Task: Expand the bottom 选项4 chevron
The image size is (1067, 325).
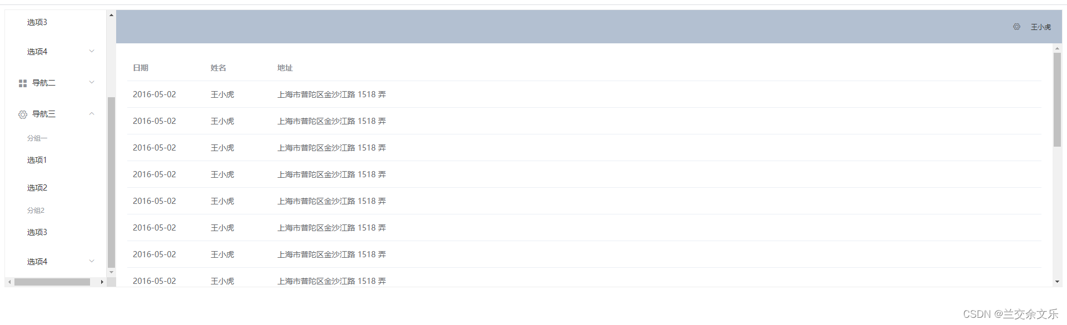Action: (92, 261)
